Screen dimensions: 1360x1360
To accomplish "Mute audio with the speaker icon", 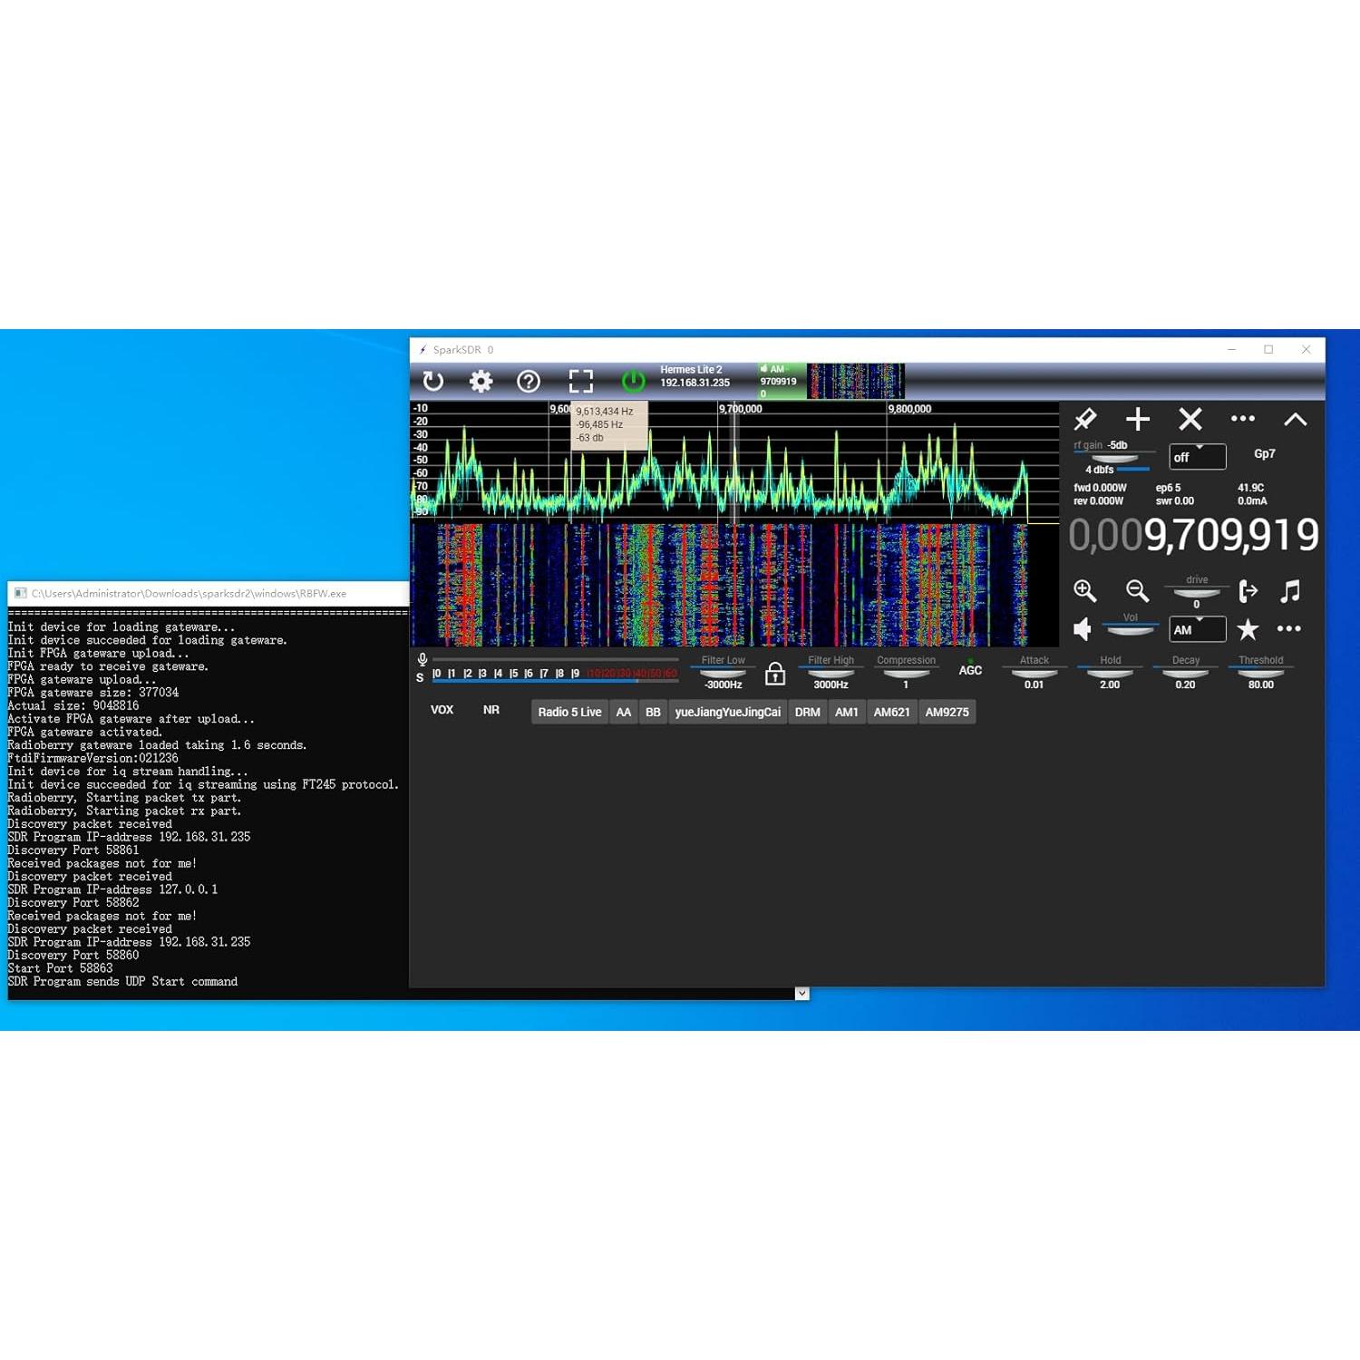I will [x=1083, y=628].
